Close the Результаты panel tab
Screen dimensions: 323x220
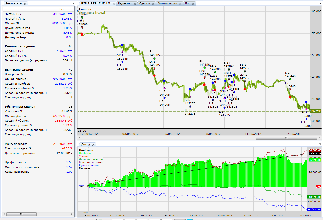pos(25,4)
